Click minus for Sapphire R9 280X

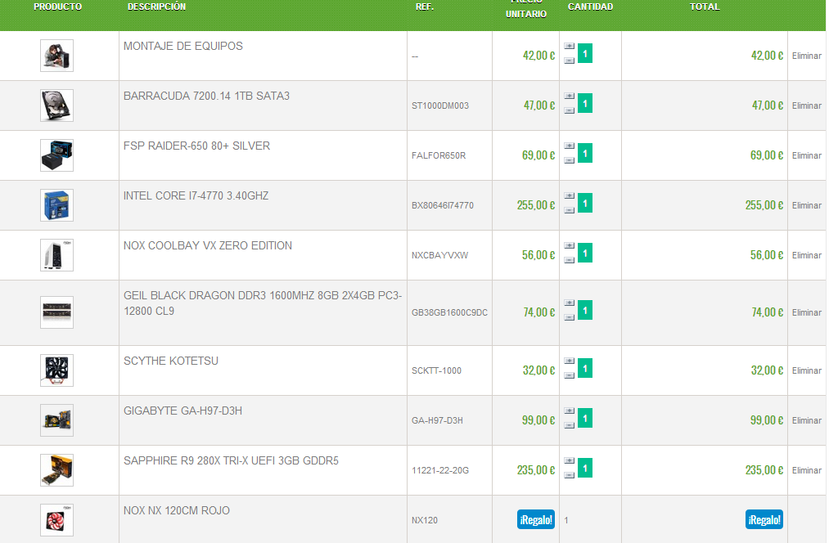(569, 475)
